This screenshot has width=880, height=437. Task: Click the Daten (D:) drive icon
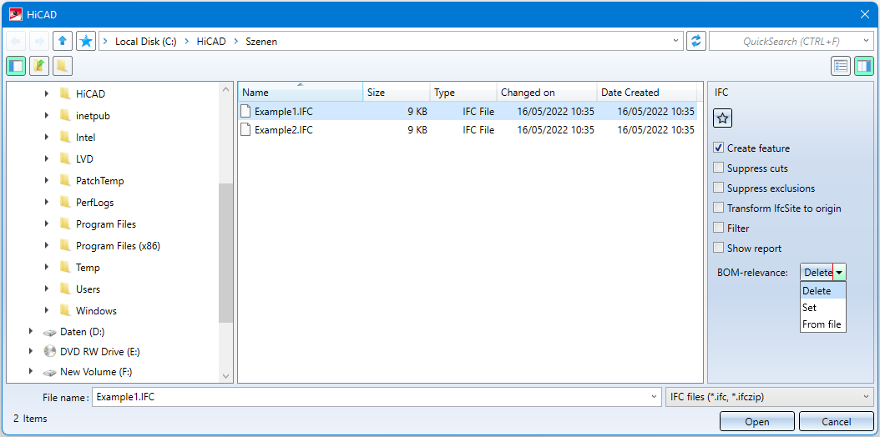pos(50,332)
